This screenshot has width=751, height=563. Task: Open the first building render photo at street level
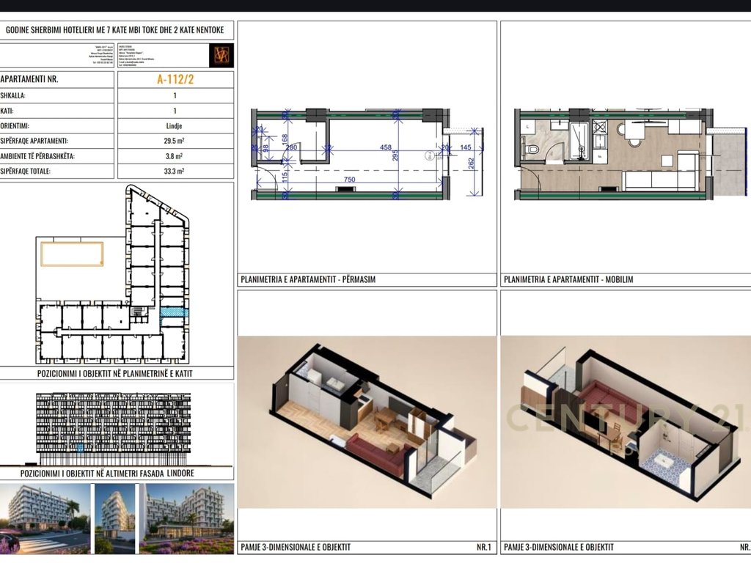(44, 518)
